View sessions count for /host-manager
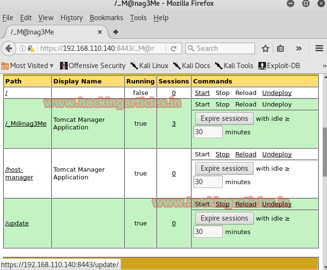The width and height of the screenshot is (327, 270). pyautogui.click(x=174, y=173)
